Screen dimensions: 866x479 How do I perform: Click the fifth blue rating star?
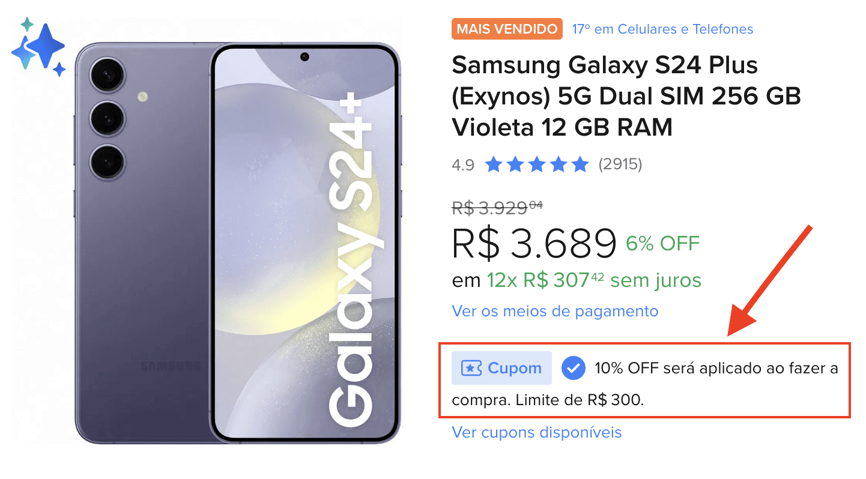pyautogui.click(x=580, y=164)
